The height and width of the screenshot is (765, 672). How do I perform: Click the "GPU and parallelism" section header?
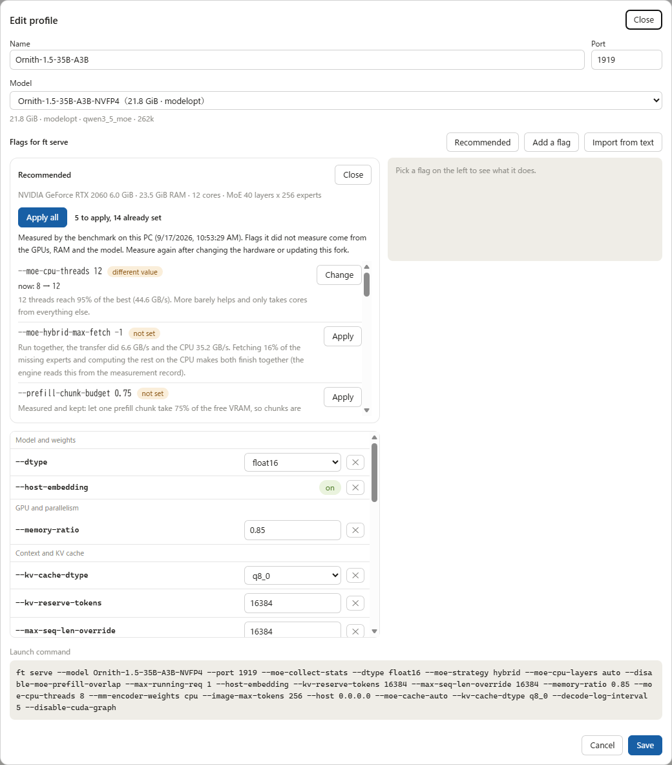tap(47, 508)
